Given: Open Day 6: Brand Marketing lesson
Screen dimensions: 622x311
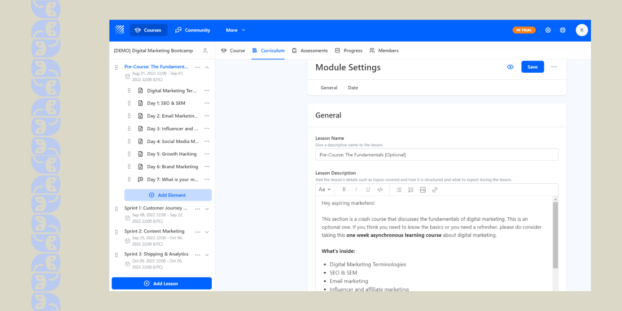Looking at the screenshot, I should coord(173,167).
